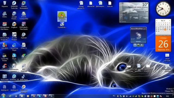Open the SopCast shortcut
The width and height of the screenshot is (174, 98).
click(x=24, y=36)
